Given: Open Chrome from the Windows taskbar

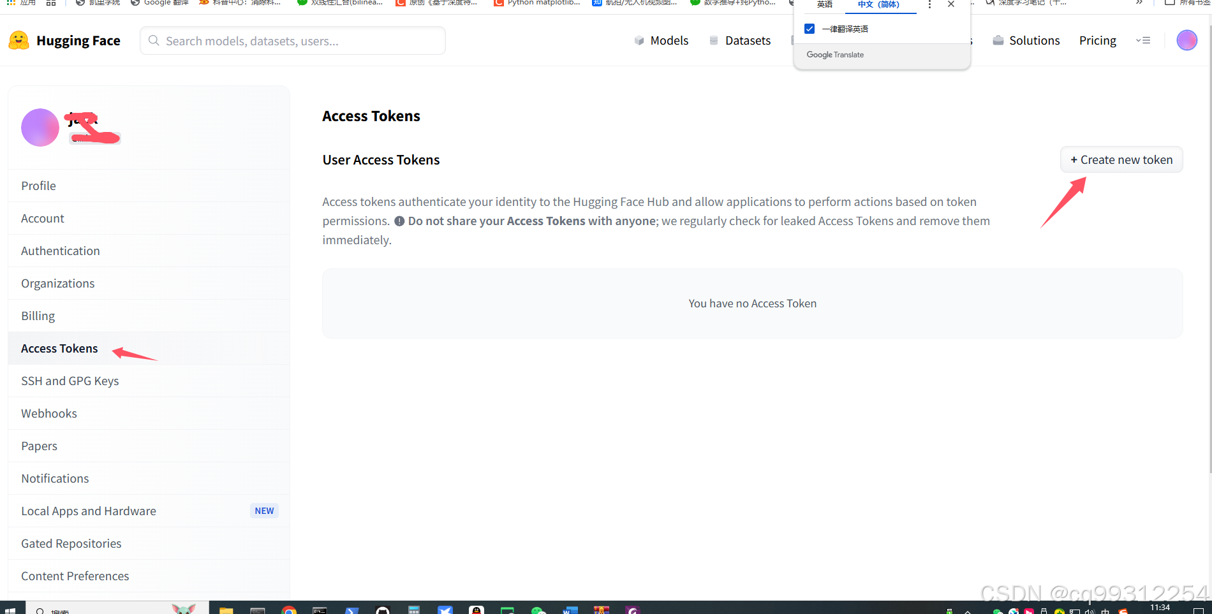Looking at the screenshot, I should (289, 611).
